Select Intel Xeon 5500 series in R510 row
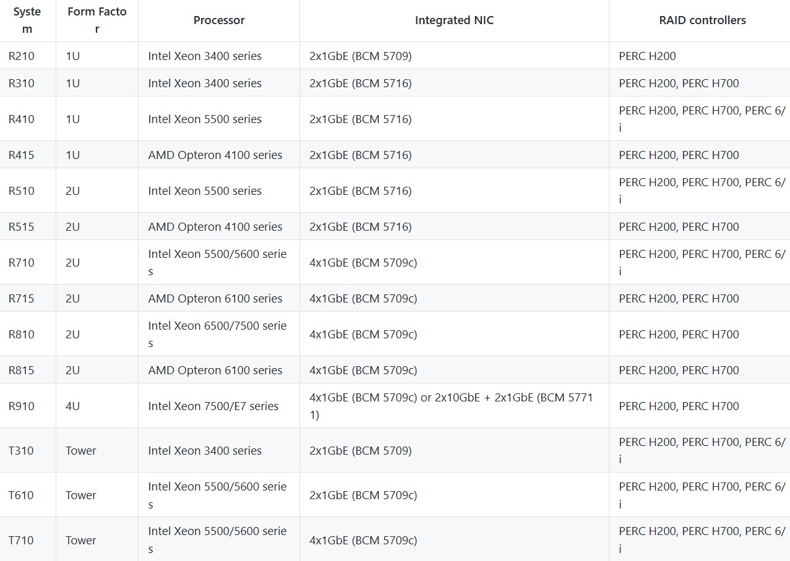This screenshot has width=790, height=561. (219, 191)
